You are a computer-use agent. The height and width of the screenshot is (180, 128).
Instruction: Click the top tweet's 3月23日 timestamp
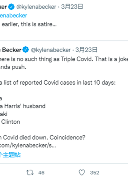point(72,7)
